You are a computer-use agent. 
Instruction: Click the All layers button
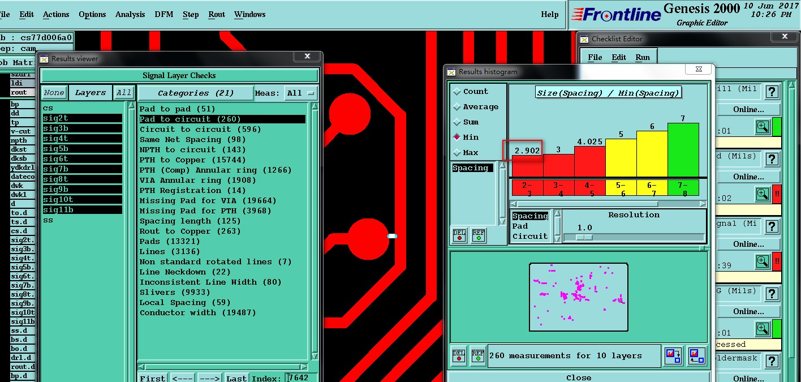click(x=124, y=93)
